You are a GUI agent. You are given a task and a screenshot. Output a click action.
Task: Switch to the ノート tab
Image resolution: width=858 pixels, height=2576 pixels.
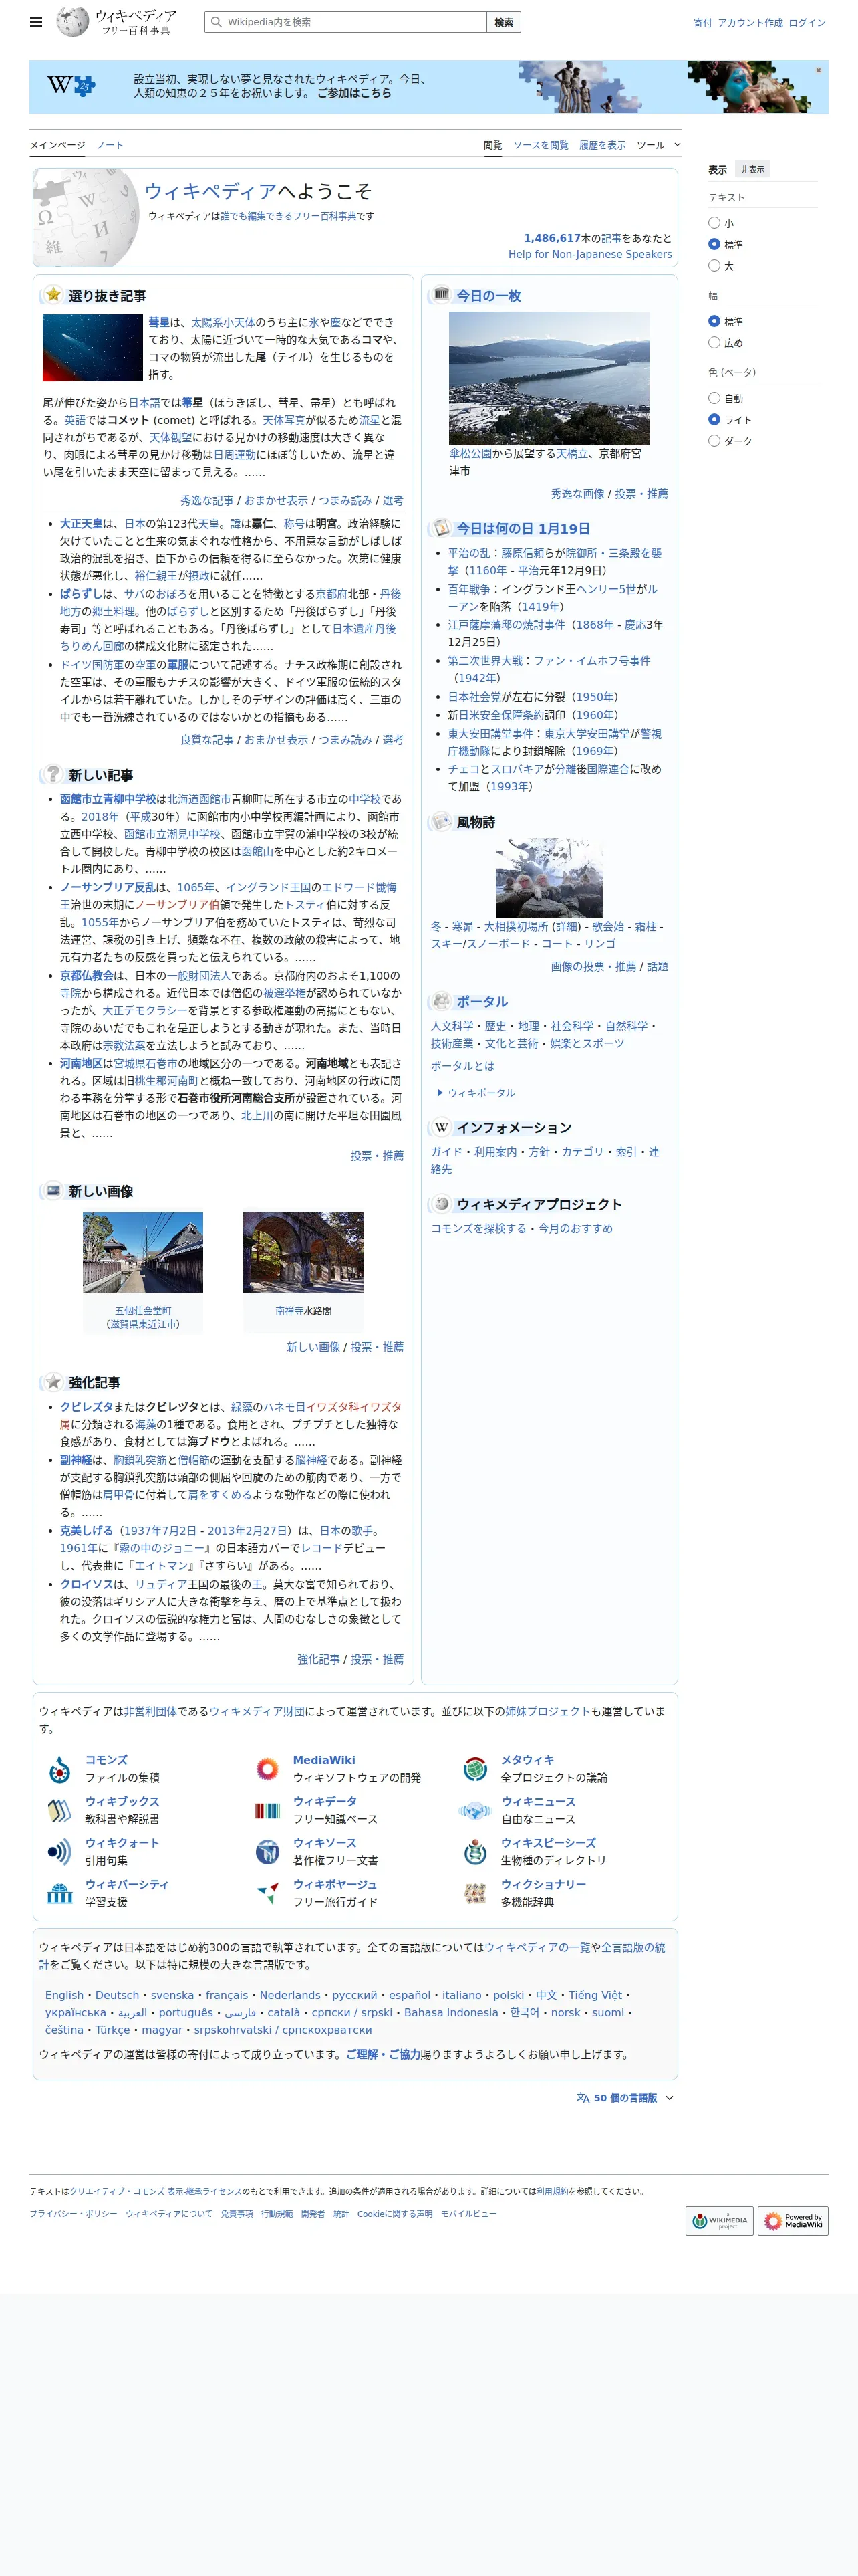pos(110,145)
